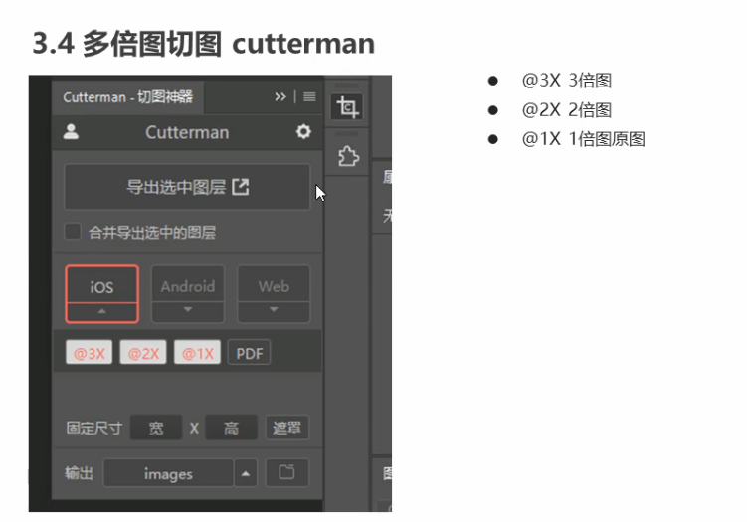747x522 pixels.
Task: Toggle the @3X export size
Action: tap(90, 352)
